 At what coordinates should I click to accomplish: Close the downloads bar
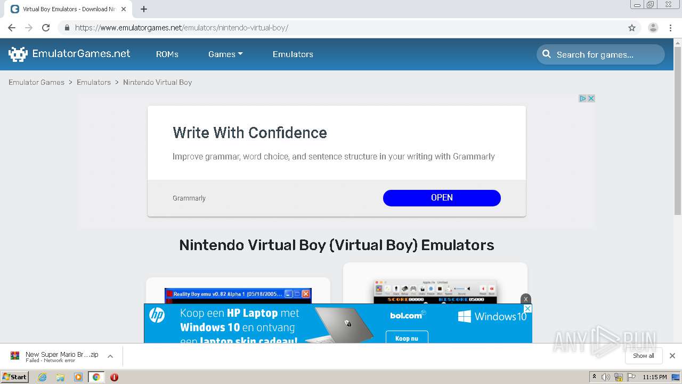coord(672,356)
